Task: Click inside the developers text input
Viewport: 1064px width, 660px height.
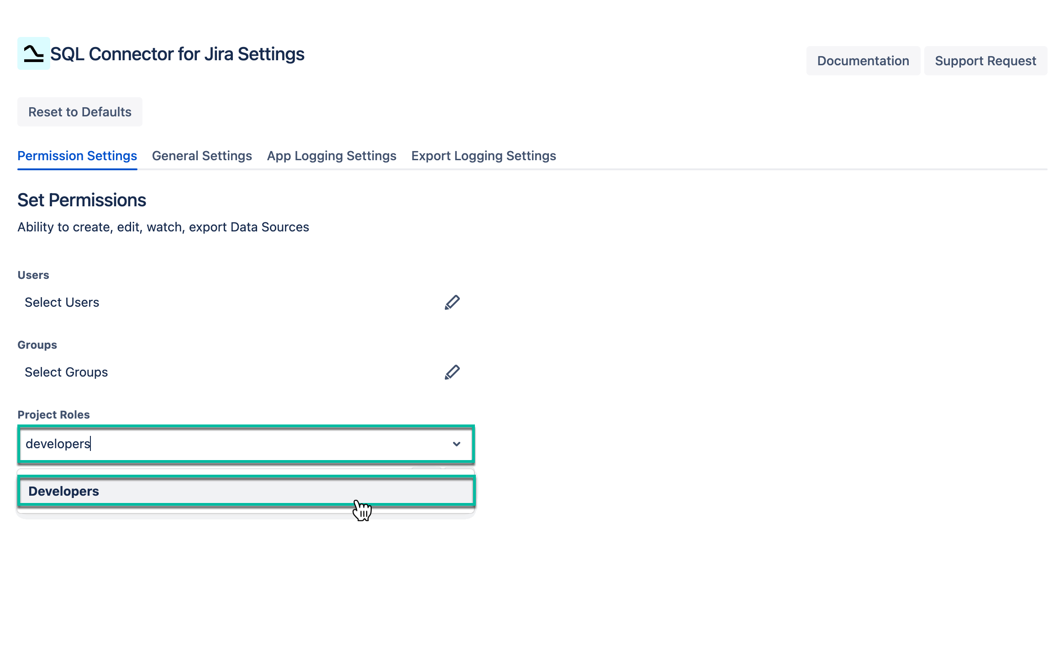Action: pyautogui.click(x=183, y=444)
